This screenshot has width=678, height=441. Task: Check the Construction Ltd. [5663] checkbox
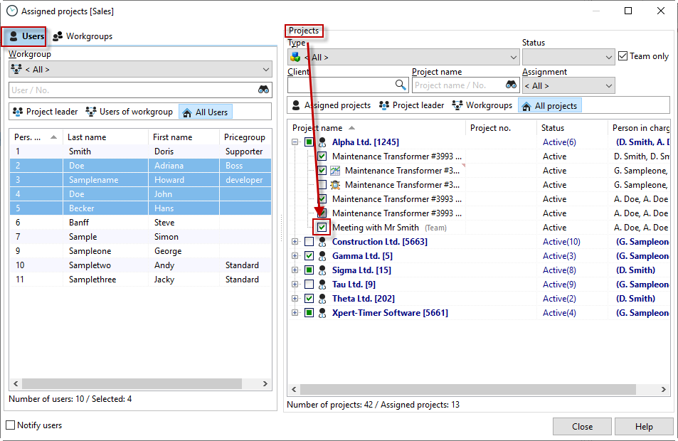tap(309, 242)
